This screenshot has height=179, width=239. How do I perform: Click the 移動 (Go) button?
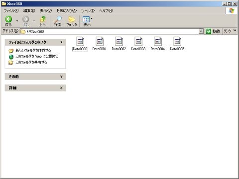[213, 31]
